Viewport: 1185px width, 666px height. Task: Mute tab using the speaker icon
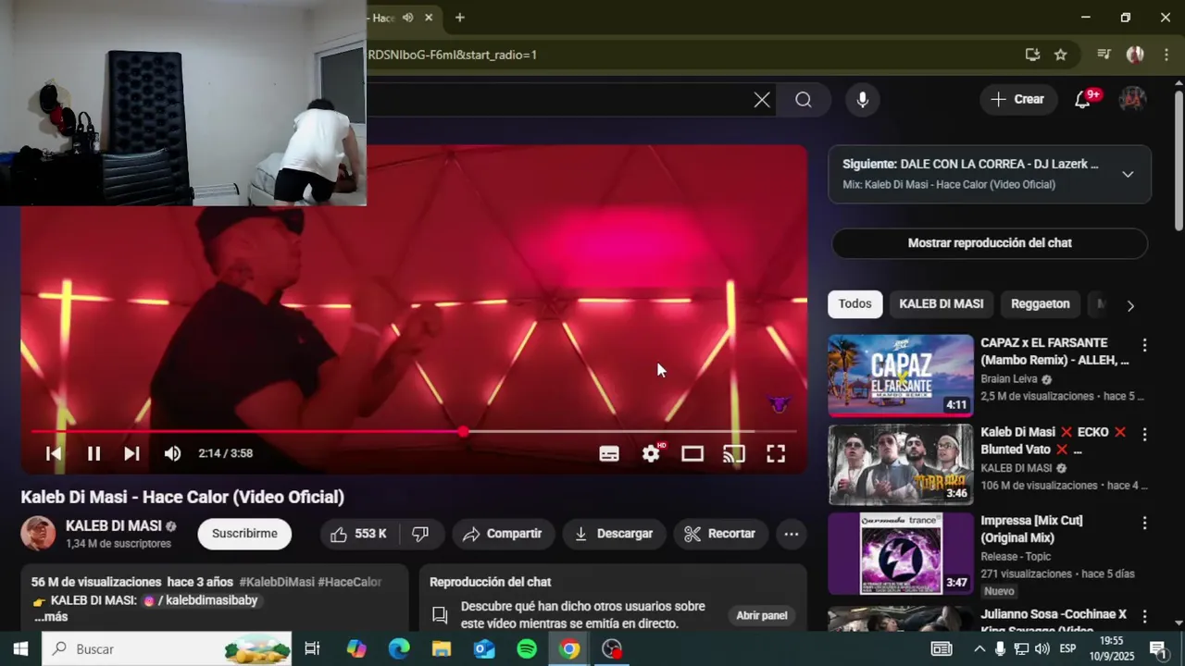coord(408,18)
